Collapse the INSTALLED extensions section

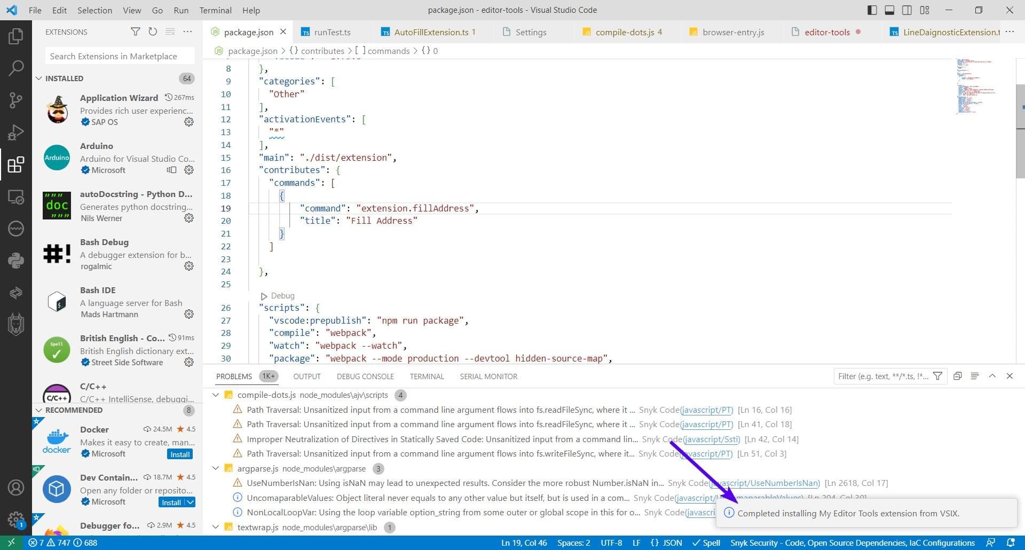coord(38,78)
